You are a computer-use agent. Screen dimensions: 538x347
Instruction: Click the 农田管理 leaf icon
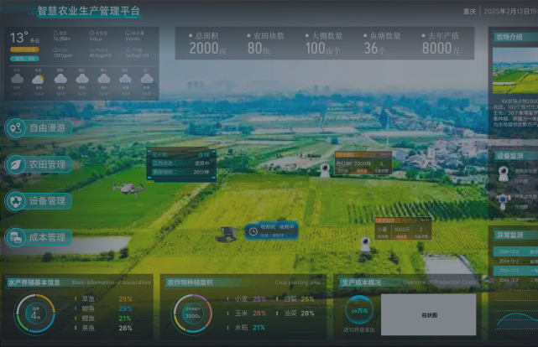[15, 165]
